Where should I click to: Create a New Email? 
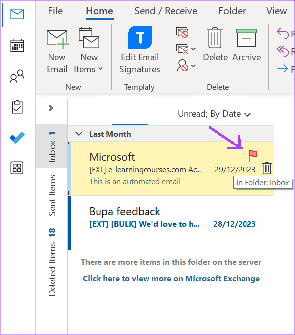click(57, 51)
